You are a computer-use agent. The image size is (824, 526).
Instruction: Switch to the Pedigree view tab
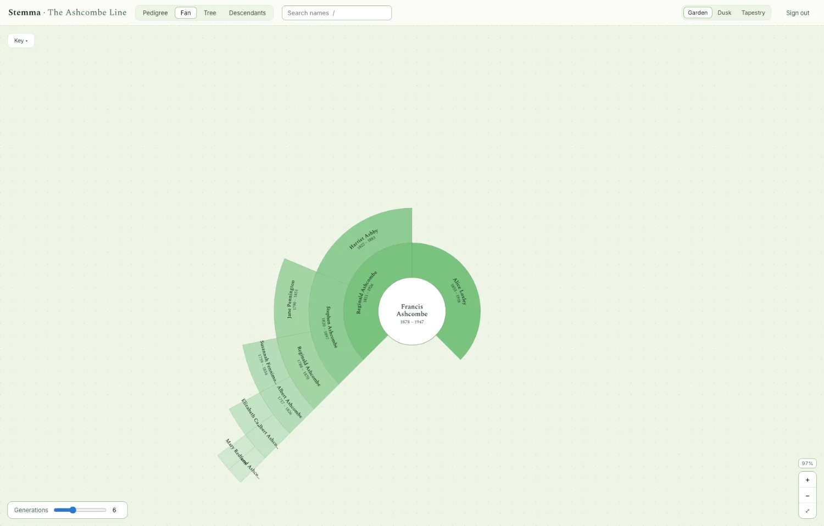155,13
